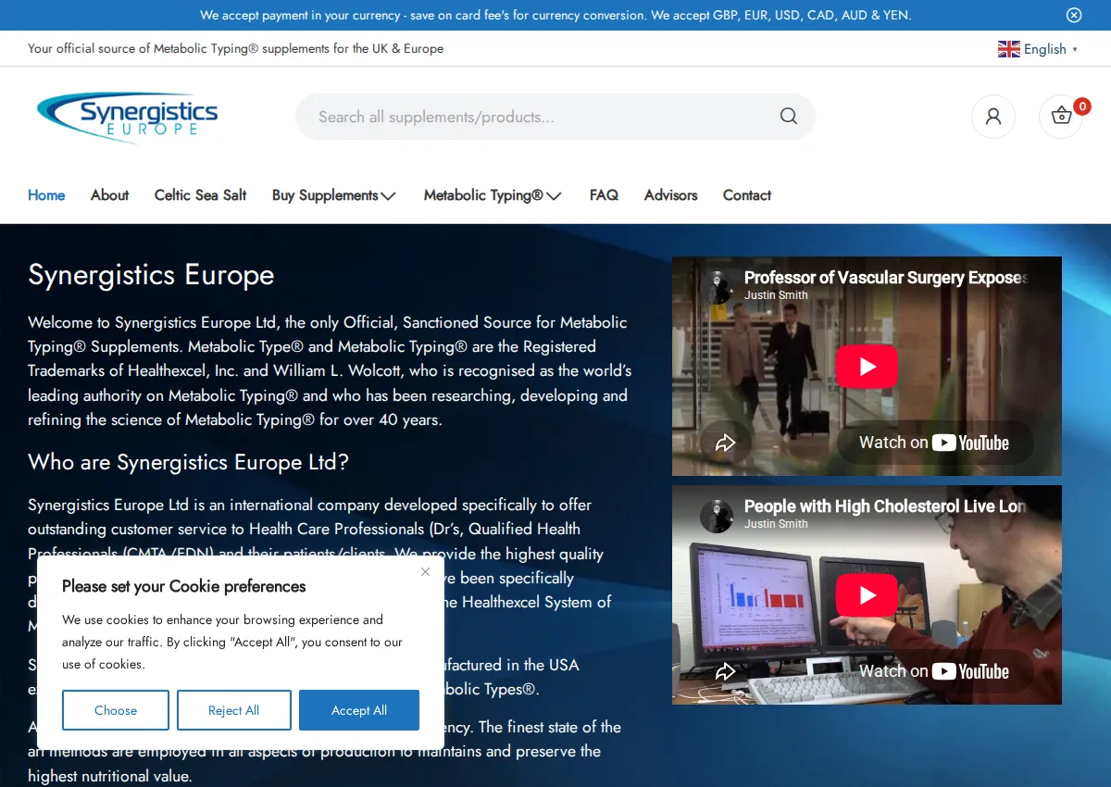Image resolution: width=1111 pixels, height=787 pixels.
Task: Watch High Cholesterol video on YouTube
Action: [934, 671]
